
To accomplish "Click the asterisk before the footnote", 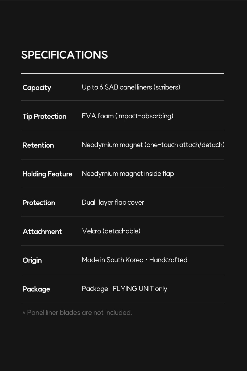I will 24,313.
